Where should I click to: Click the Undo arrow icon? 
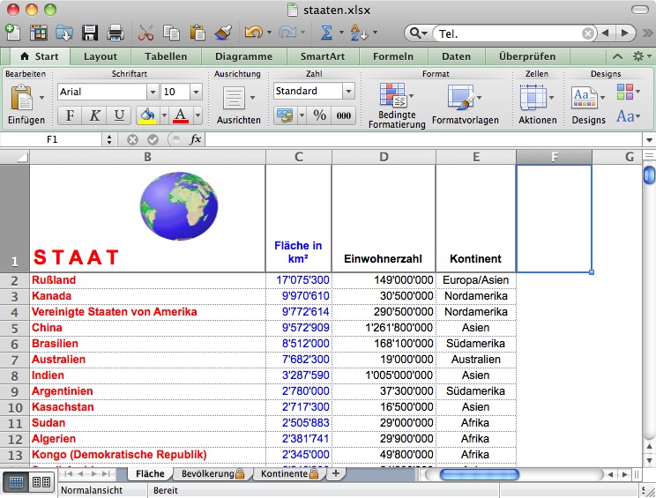tap(253, 33)
